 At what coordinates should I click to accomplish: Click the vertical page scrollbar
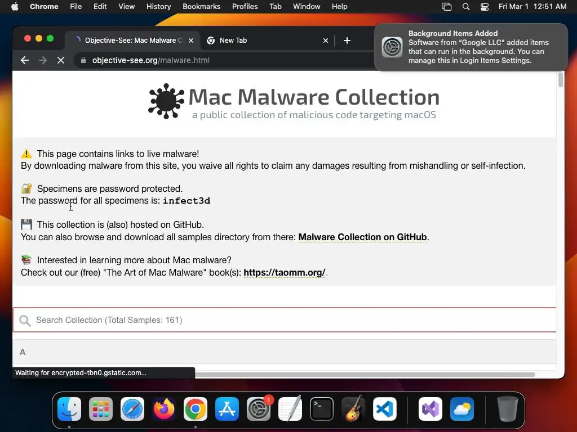[561, 80]
